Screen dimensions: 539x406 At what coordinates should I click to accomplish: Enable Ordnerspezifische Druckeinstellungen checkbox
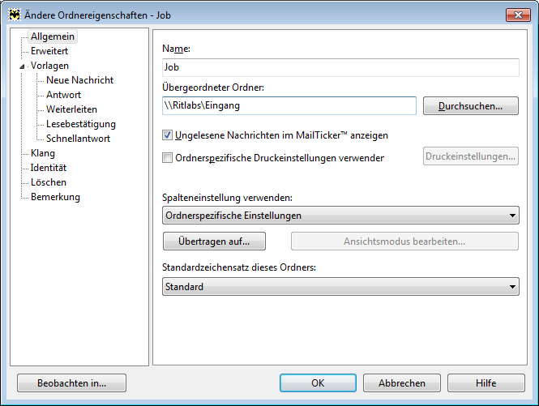click(167, 158)
